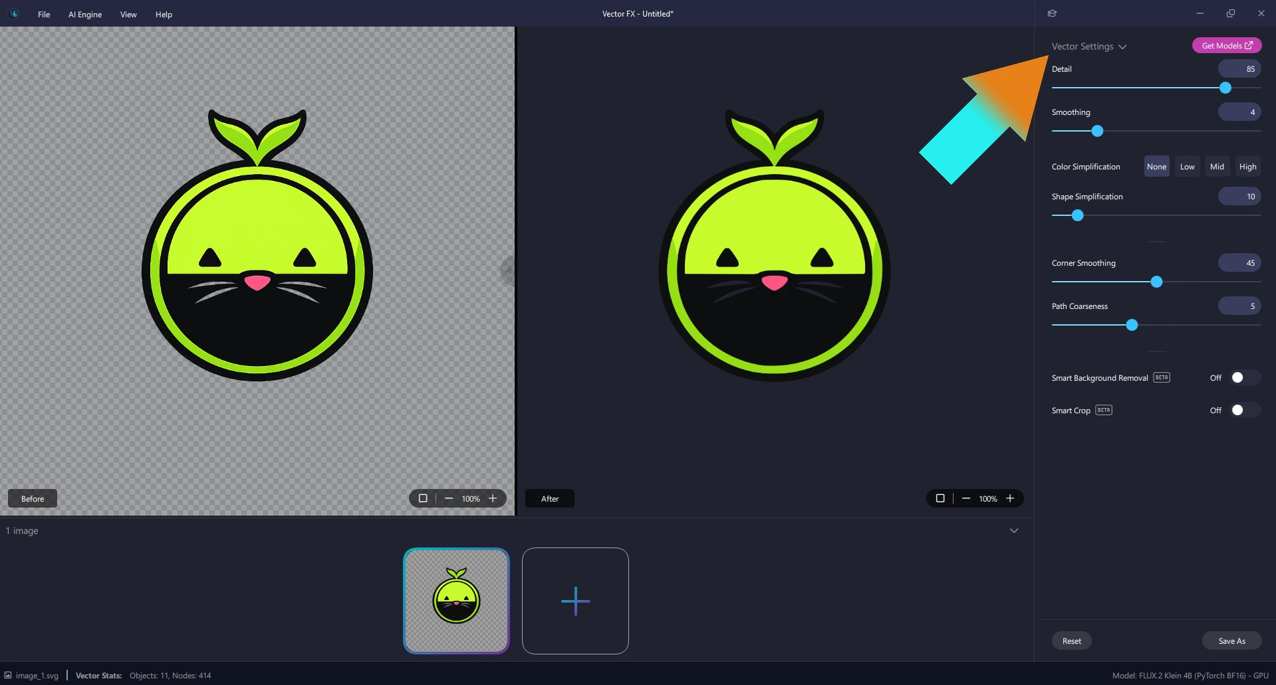The height and width of the screenshot is (685, 1276).
Task: Zoom out the Before preview
Action: coord(449,498)
